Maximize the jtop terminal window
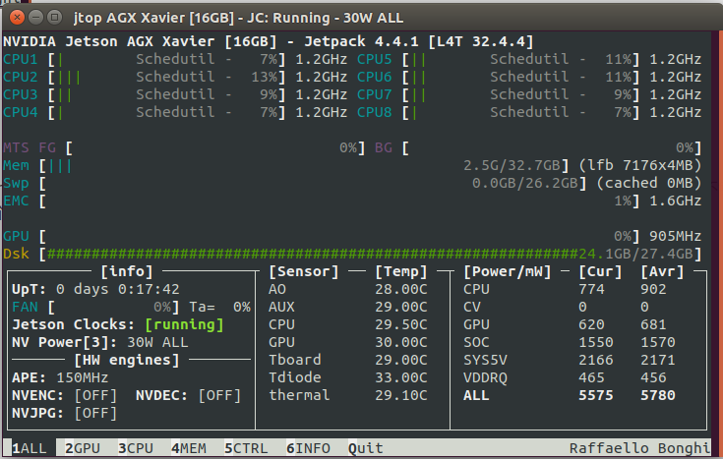This screenshot has height=459, width=723. pyautogui.click(x=54, y=18)
